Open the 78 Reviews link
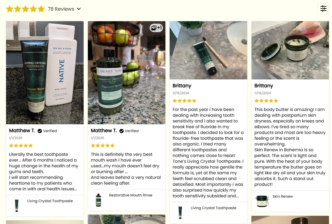Screen dimensions: 332x224 [x=61, y=9]
